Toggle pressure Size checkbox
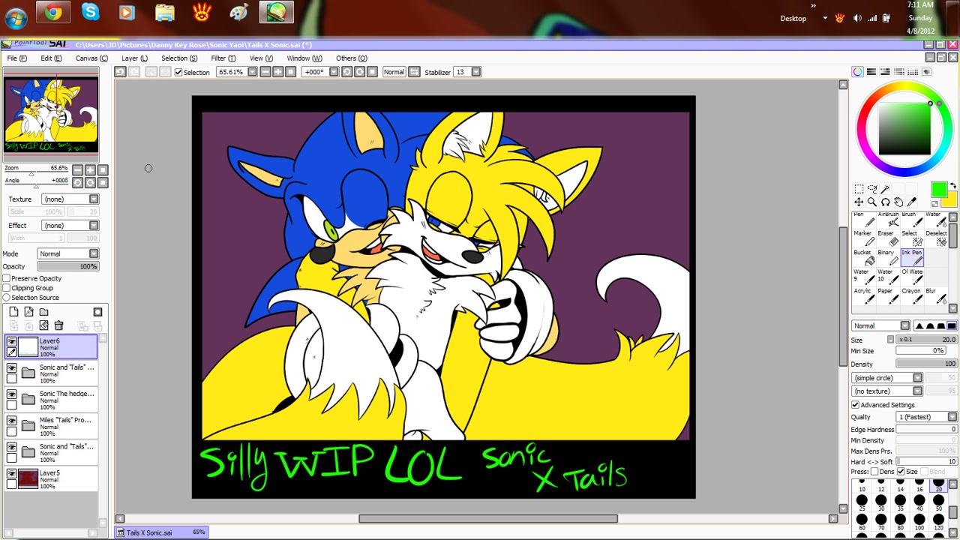Screen dimensions: 960x540 tap(901, 472)
